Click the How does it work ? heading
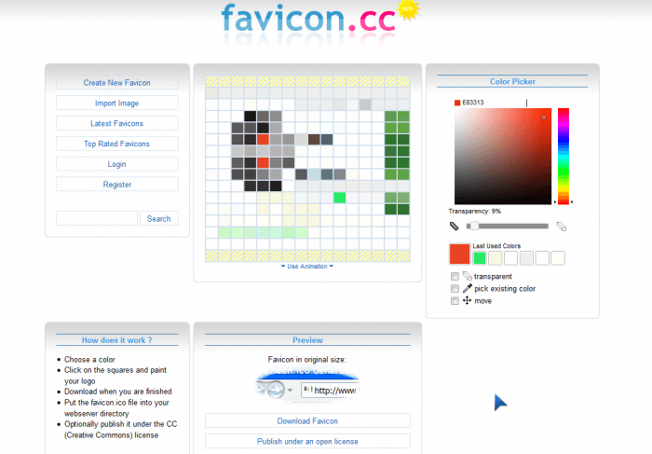Viewport: 652px width, 454px height. 116,340
